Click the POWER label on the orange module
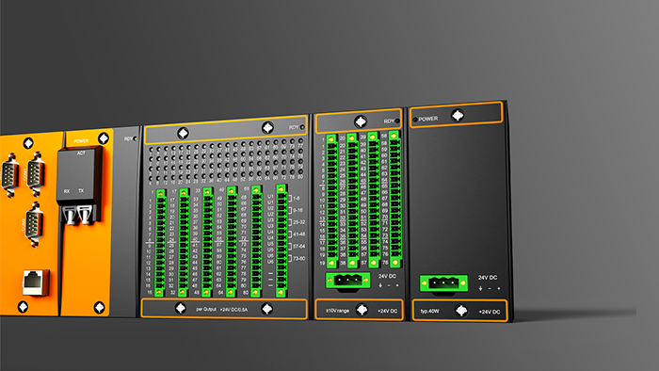The height and width of the screenshot is (371, 659). click(81, 141)
